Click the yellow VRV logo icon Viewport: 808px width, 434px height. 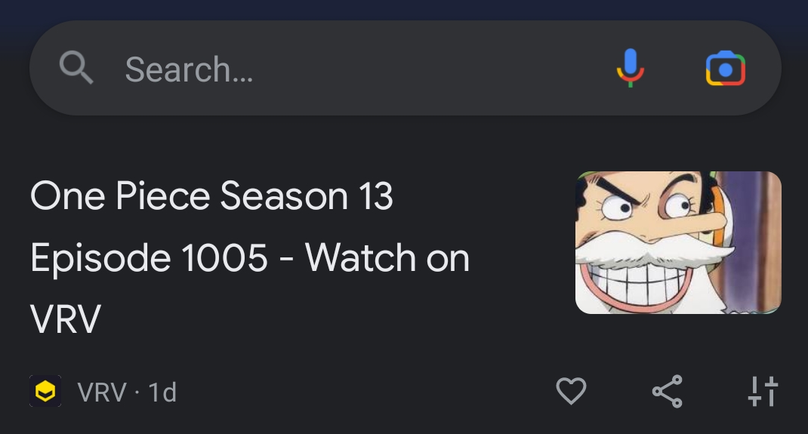pos(45,391)
